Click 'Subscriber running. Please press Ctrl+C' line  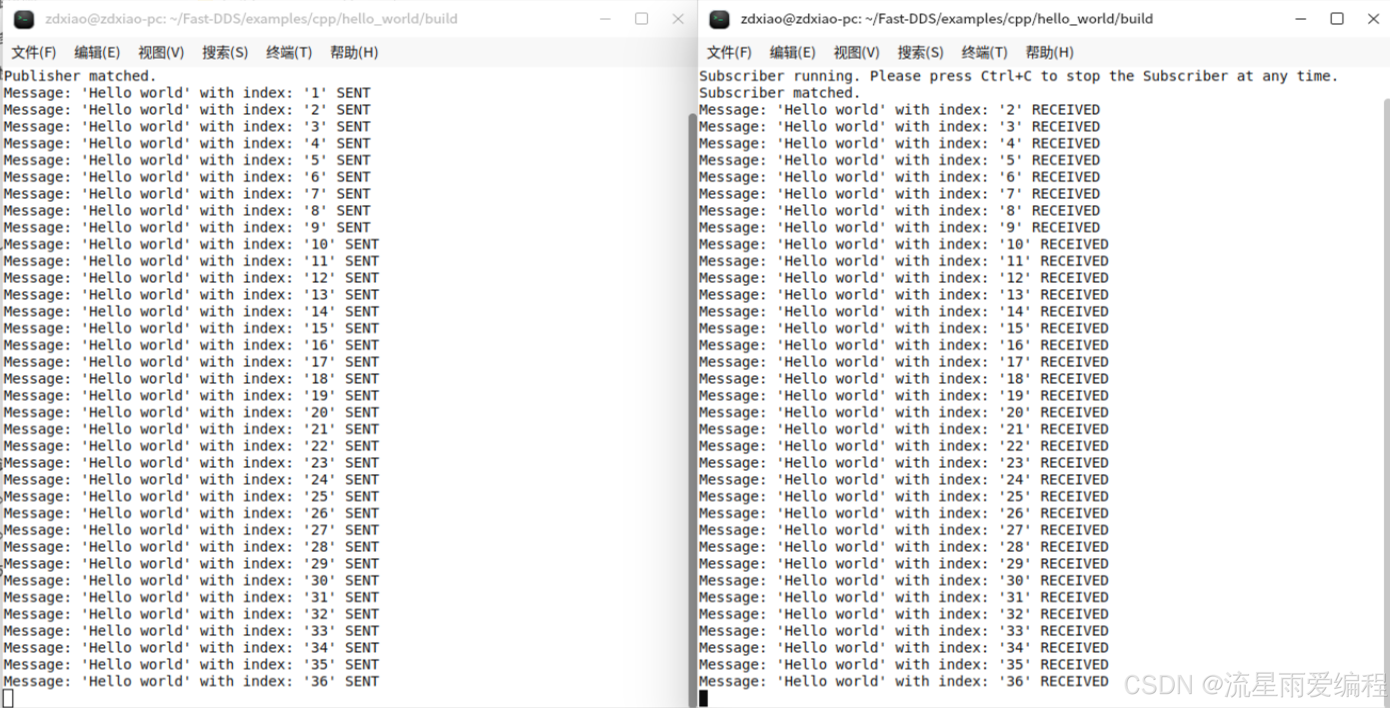pos(1019,76)
